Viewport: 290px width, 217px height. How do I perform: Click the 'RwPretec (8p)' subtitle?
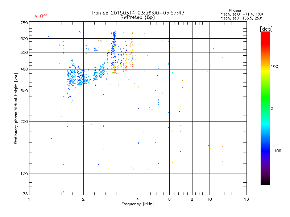[x=137, y=17]
